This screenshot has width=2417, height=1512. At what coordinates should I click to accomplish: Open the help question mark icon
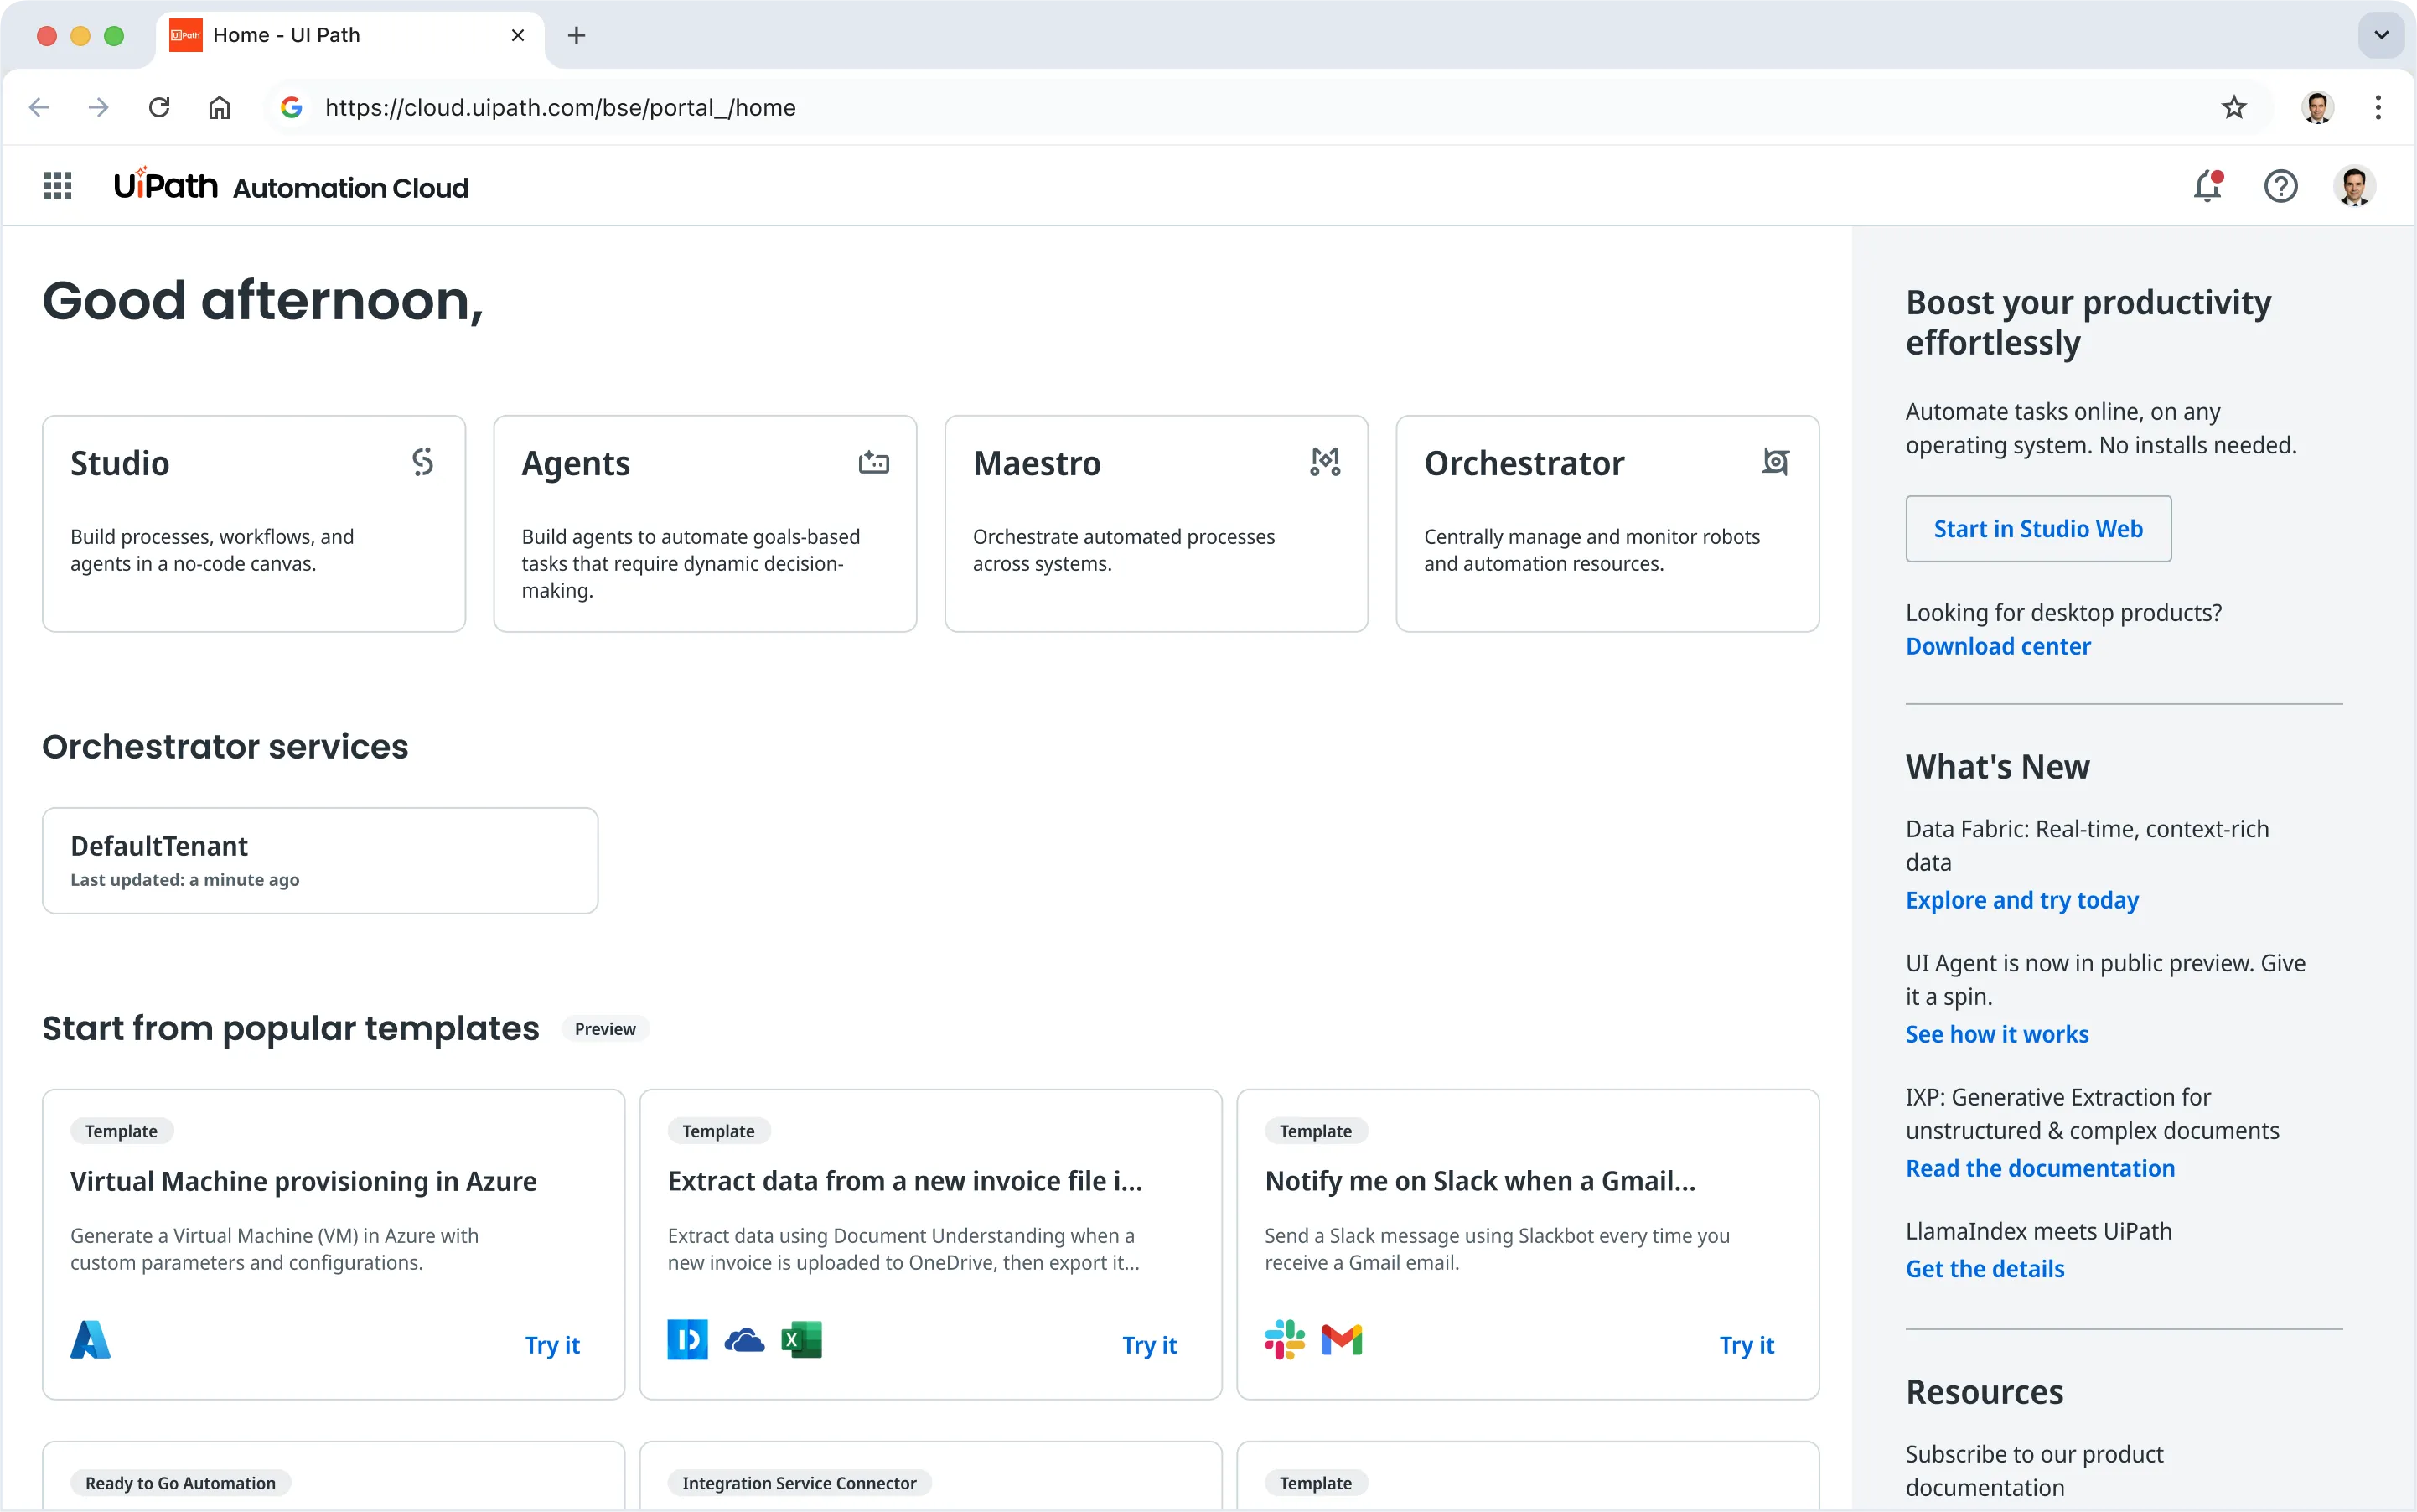coord(2280,186)
